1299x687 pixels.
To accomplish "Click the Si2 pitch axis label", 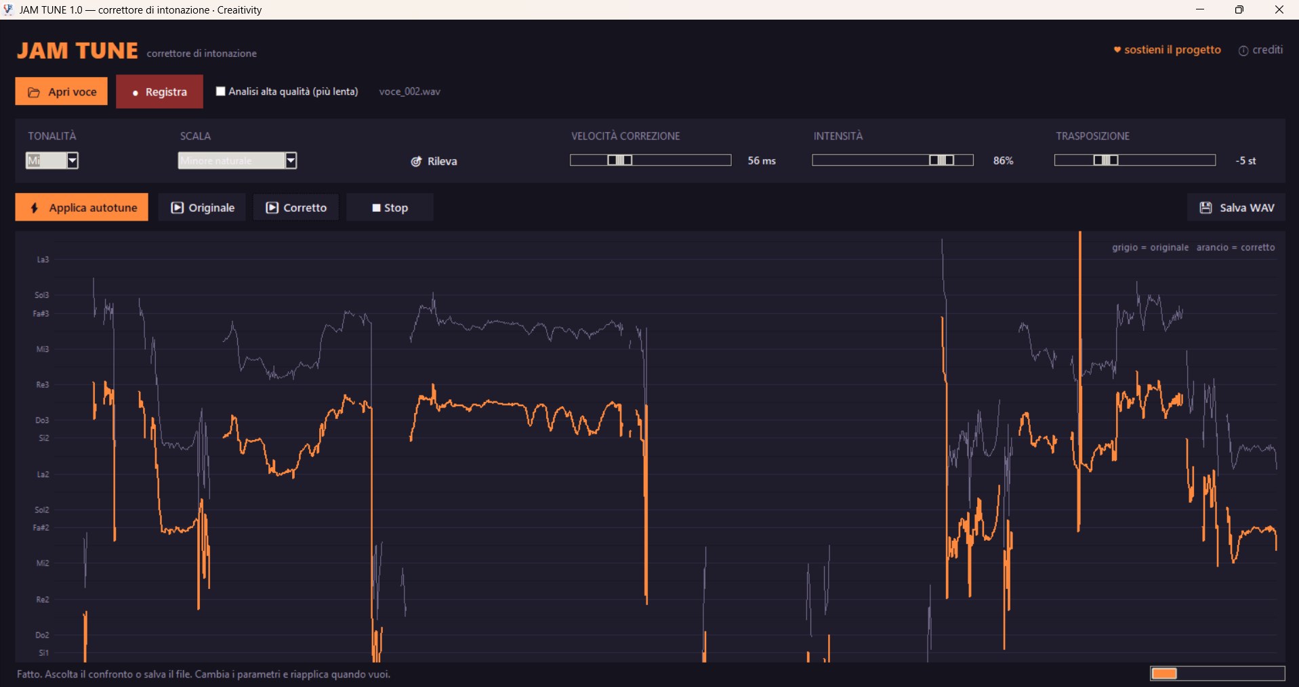I will pos(44,439).
